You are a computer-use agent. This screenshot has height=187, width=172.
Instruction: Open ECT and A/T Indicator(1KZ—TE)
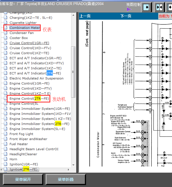[x=35, y=68]
